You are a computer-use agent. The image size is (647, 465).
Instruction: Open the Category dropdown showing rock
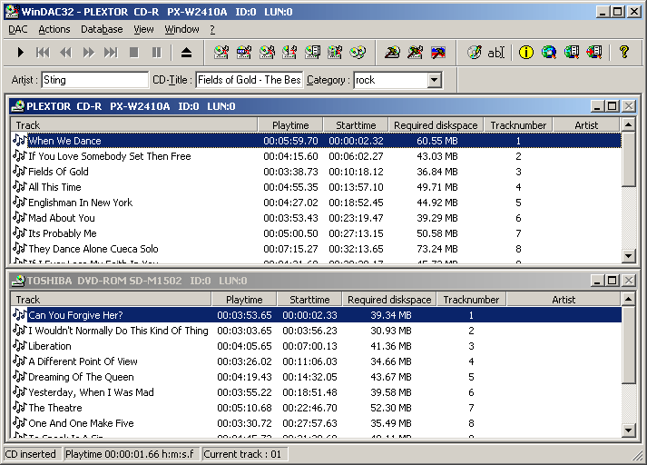coord(434,80)
